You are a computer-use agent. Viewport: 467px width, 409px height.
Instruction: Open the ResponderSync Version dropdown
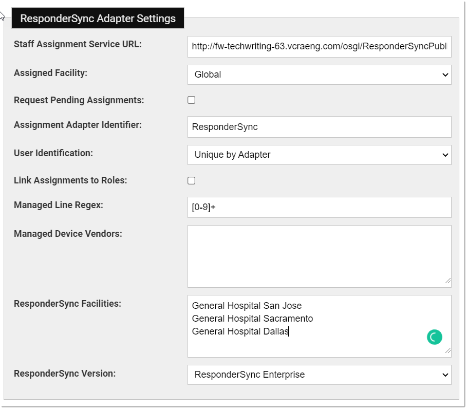pyautogui.click(x=319, y=375)
